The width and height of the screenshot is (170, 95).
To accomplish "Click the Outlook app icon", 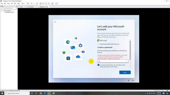I will click(73, 47).
